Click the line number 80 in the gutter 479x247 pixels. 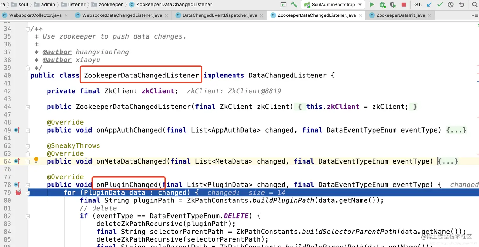(x=7, y=200)
